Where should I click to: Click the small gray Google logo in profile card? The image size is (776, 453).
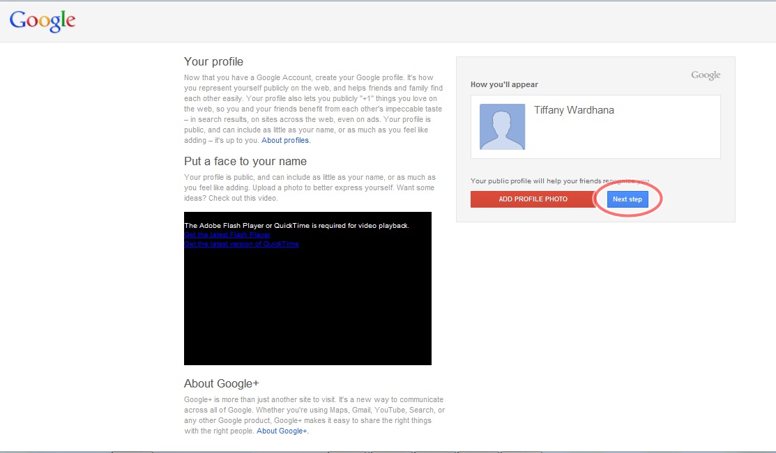pyautogui.click(x=706, y=75)
